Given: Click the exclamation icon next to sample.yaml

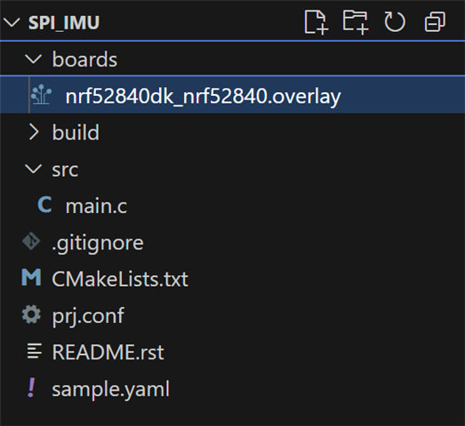Looking at the screenshot, I should pos(31,388).
